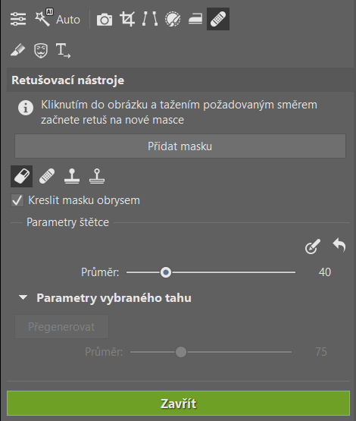Collapse Parametry vybraného tahu section
The image size is (356, 421).
23,297
